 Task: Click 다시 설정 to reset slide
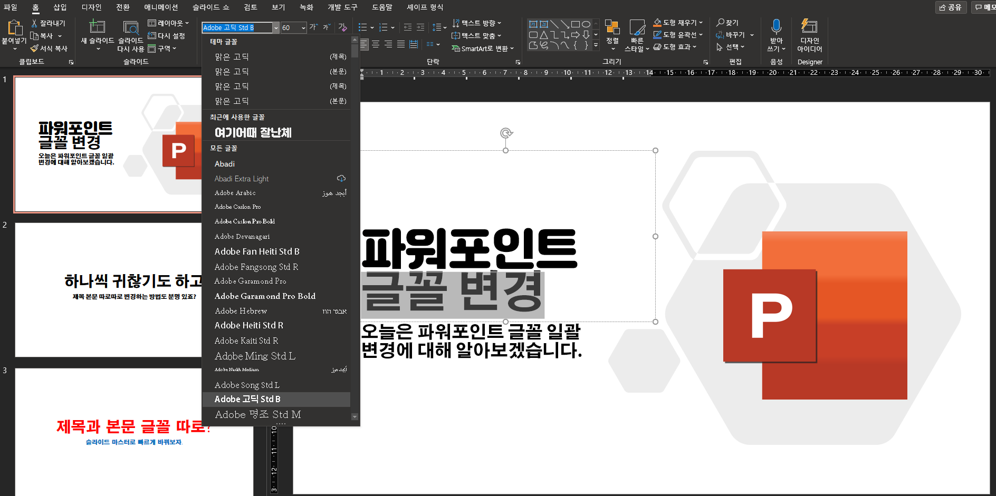pos(167,36)
